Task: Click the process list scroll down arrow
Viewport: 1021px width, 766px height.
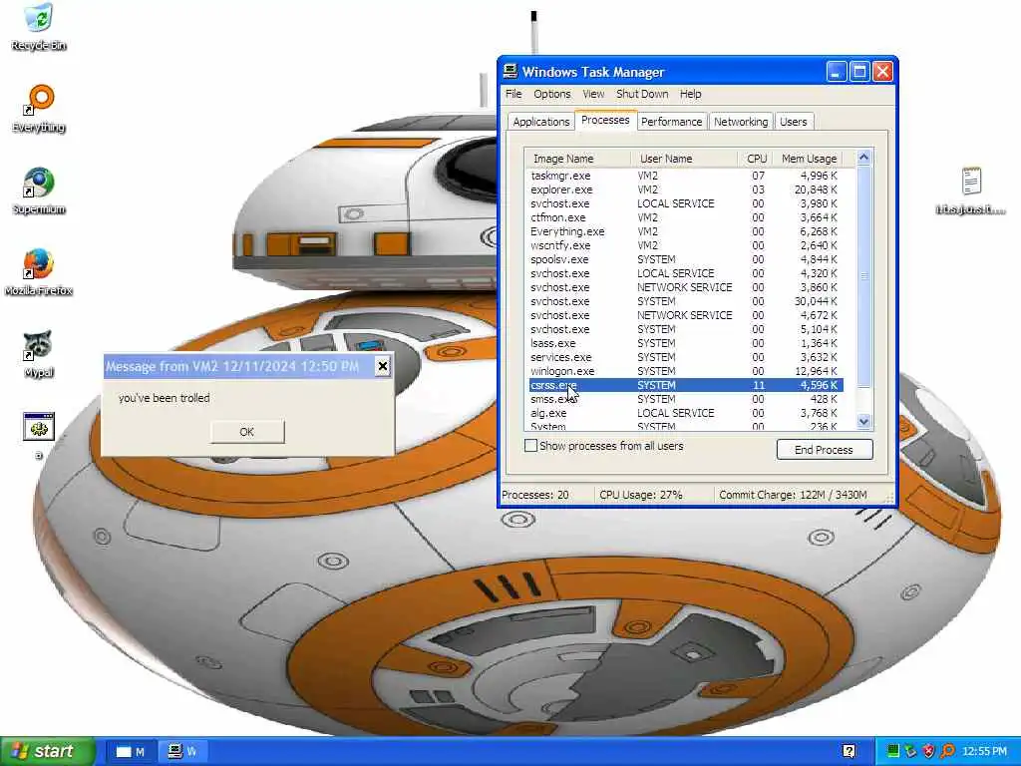Action: (x=864, y=422)
